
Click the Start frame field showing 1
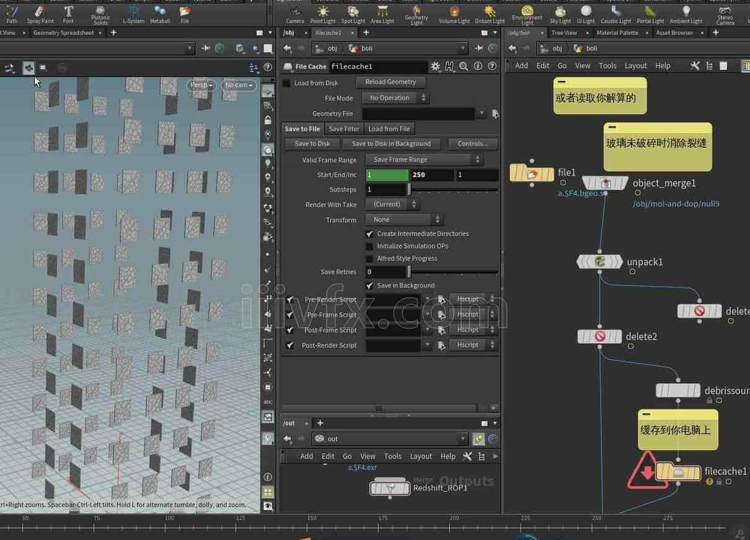coord(387,175)
